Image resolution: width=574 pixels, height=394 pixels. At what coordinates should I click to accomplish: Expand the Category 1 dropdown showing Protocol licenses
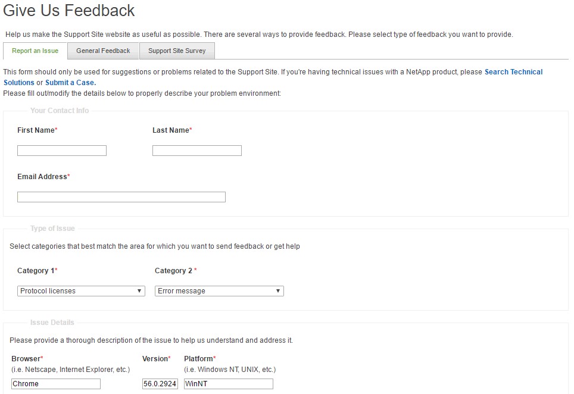tap(81, 291)
